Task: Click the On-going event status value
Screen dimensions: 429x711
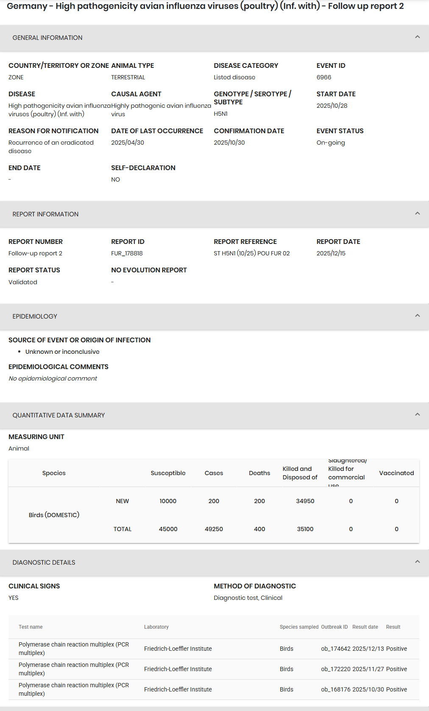Action: [331, 143]
